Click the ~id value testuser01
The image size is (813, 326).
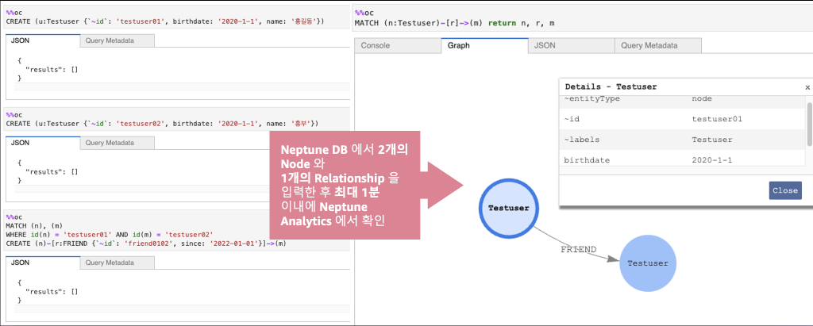(x=717, y=119)
